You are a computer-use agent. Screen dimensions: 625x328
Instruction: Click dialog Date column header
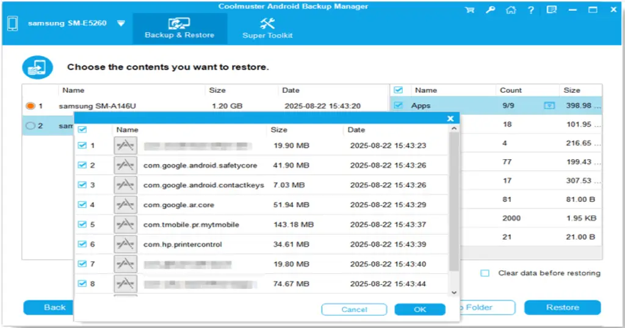(x=356, y=130)
